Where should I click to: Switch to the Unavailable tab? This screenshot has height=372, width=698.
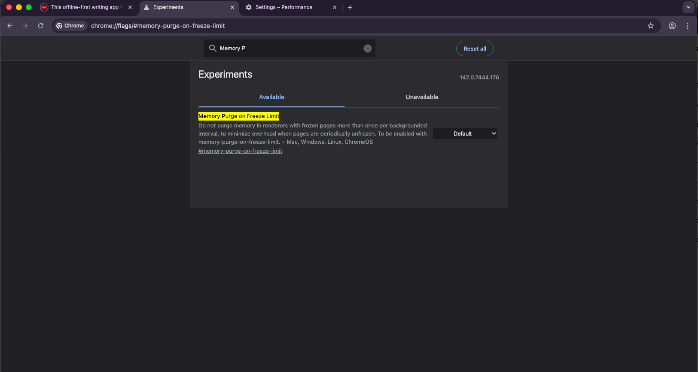click(x=422, y=97)
